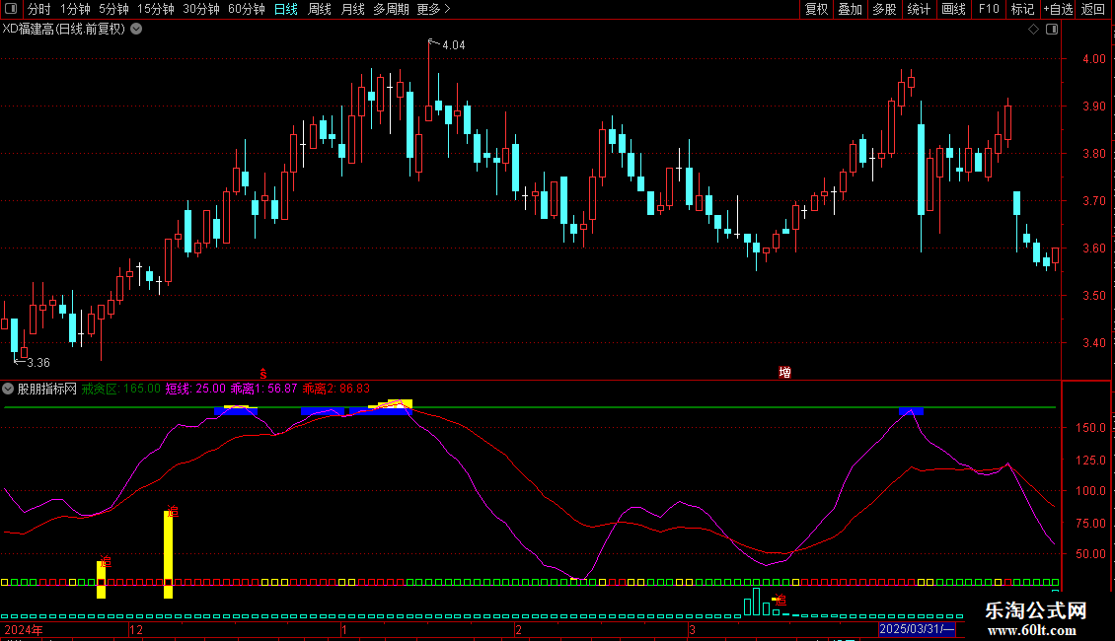Screen dimensions: 1115x641
Task: Switch to the 月线 monthly chart
Action: click(x=352, y=9)
